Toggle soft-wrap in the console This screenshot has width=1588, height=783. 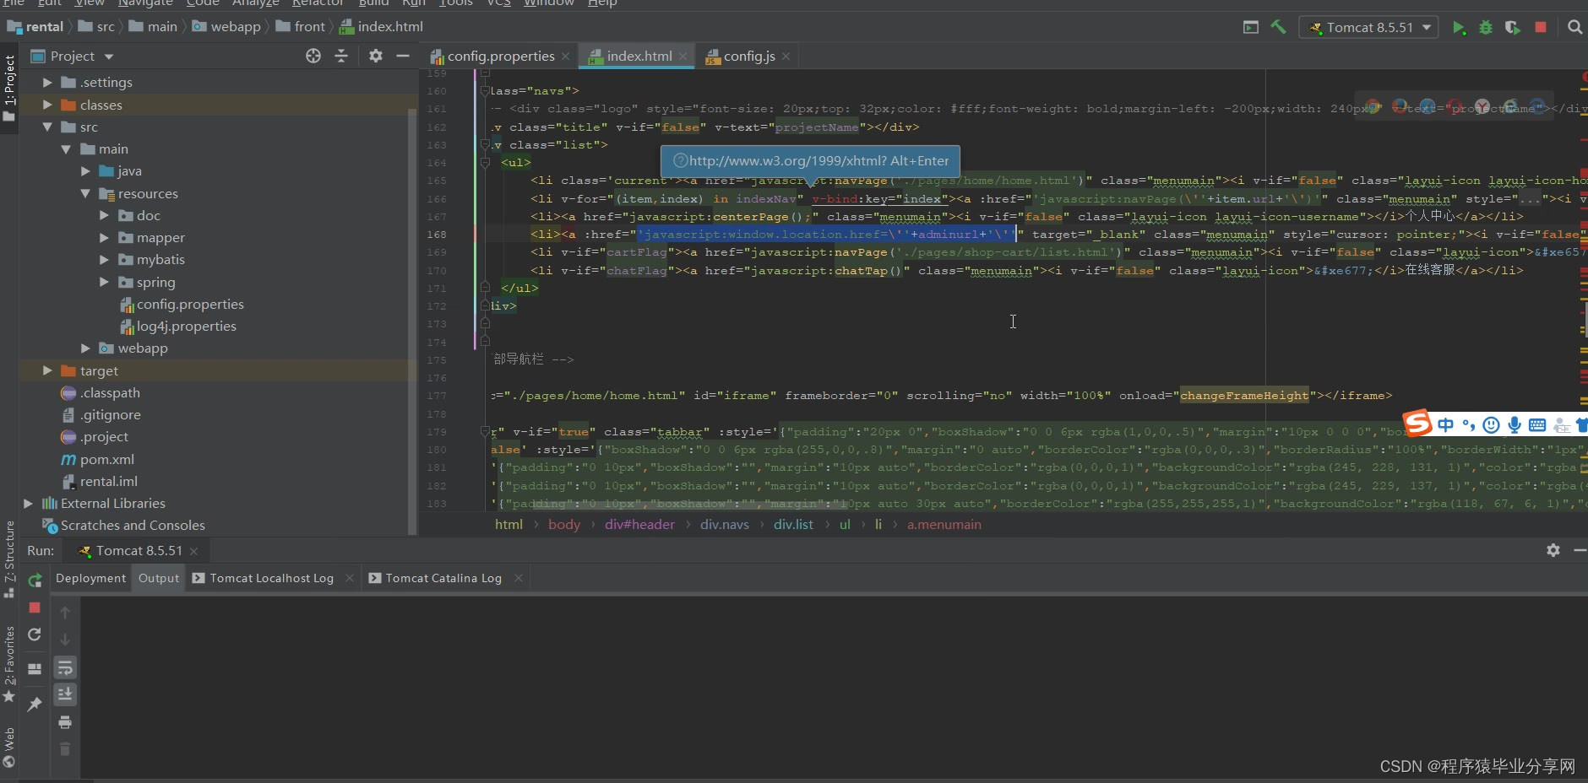[x=65, y=668]
